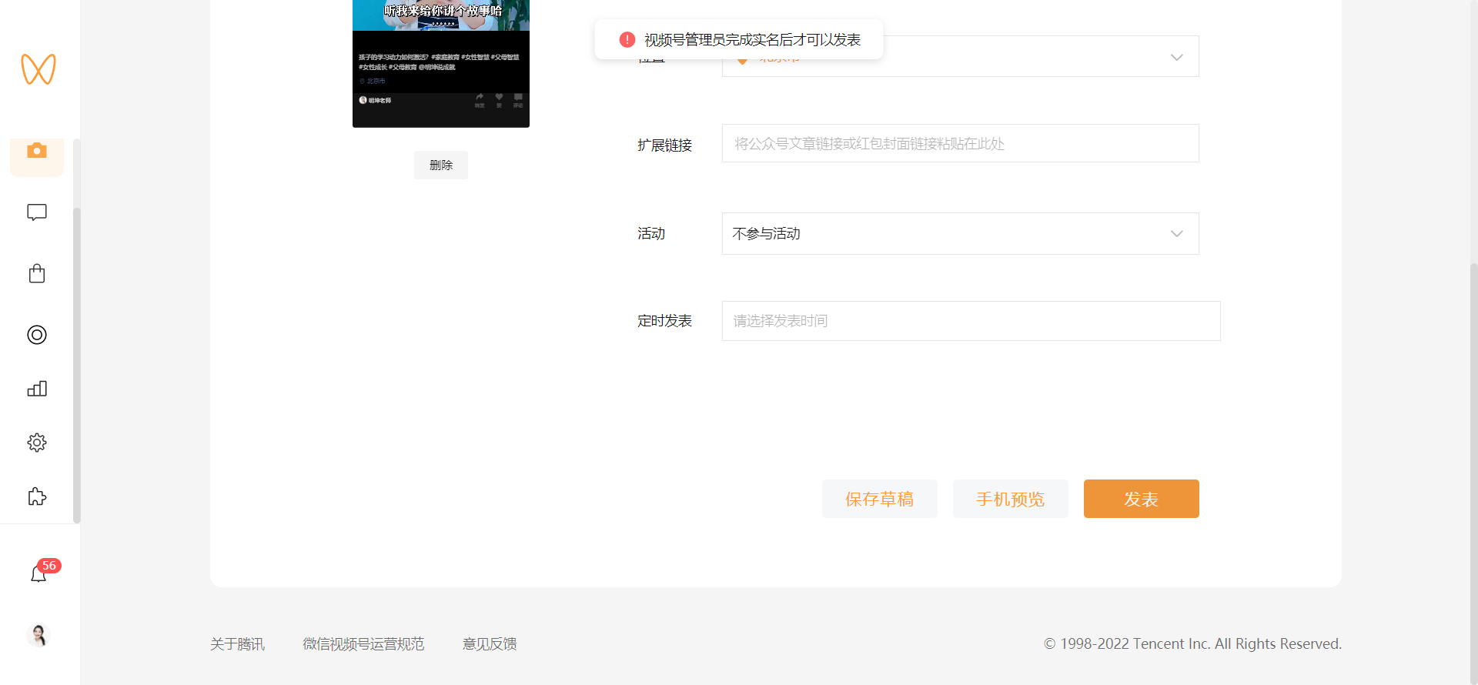
Task: Click the red warning icon in toast
Action: [627, 39]
